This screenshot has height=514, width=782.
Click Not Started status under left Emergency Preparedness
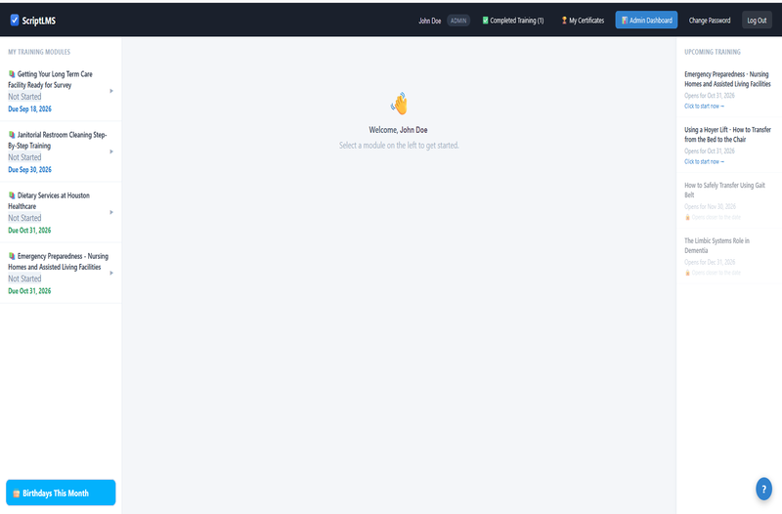pyautogui.click(x=24, y=279)
